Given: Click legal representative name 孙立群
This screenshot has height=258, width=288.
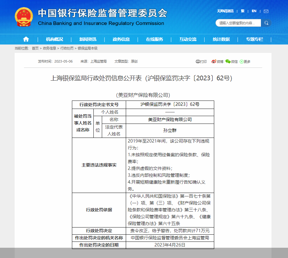Looking at the screenshot, I should pyautogui.click(x=170, y=131).
